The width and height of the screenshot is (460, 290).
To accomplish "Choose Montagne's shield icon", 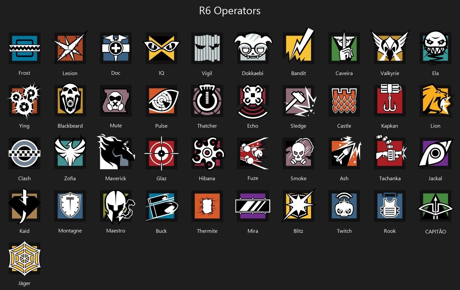I will 70,206.
